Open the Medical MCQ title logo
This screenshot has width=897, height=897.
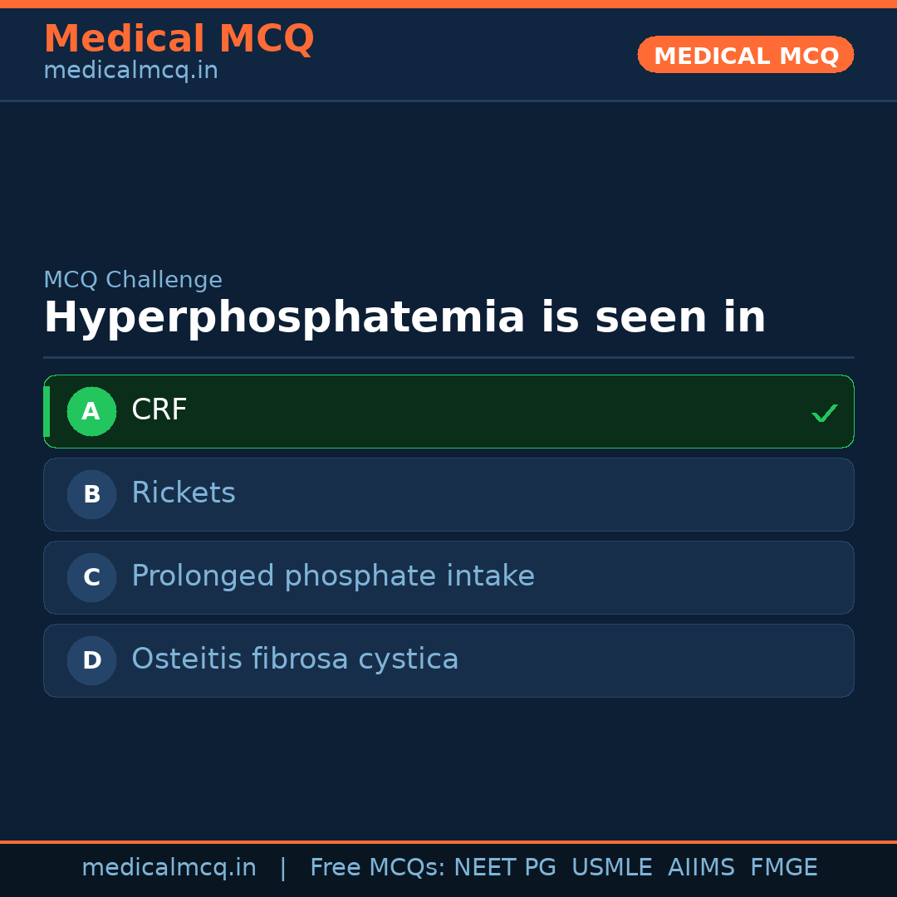(179, 39)
